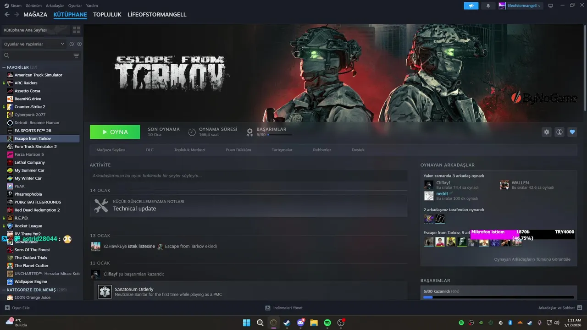Screen dimensions: 587x330
Task: Click the Forza Horizon 5 icon
Action: click(10, 154)
